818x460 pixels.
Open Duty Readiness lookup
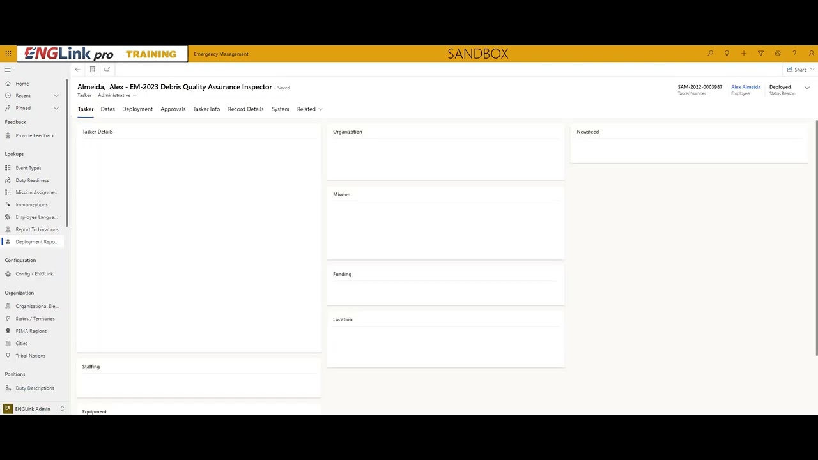point(32,180)
